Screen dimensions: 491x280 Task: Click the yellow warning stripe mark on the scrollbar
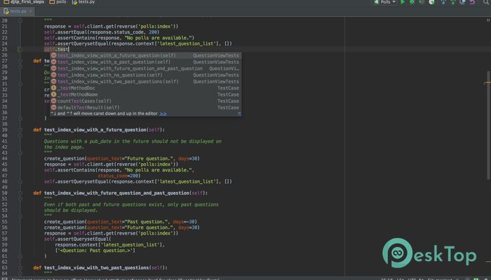(x=487, y=83)
